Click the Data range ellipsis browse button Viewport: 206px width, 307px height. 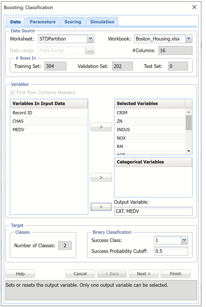pyautogui.click(x=90, y=51)
